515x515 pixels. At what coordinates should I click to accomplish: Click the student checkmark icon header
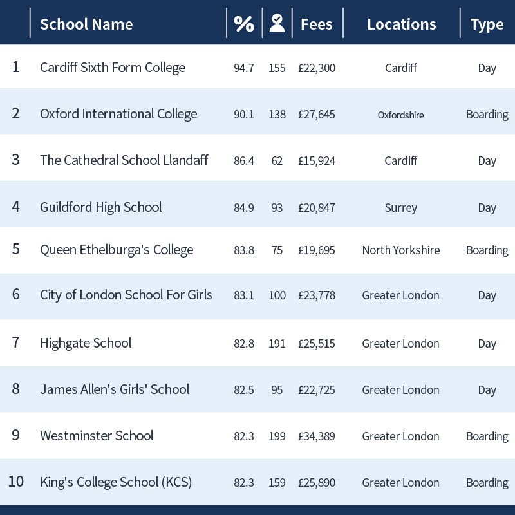pos(277,23)
